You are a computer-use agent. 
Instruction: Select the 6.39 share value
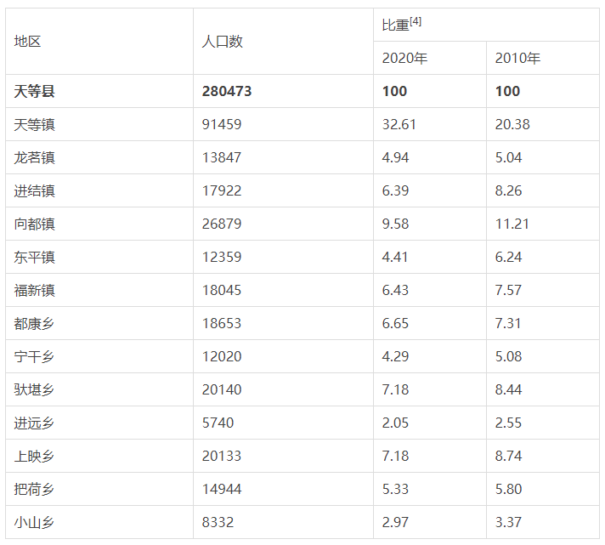[395, 191]
